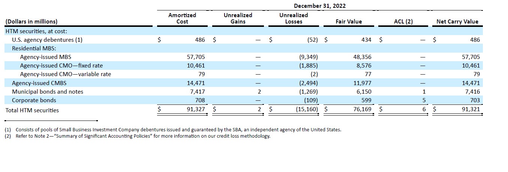Select the Agency-issued CMBS row label

pos(39,83)
